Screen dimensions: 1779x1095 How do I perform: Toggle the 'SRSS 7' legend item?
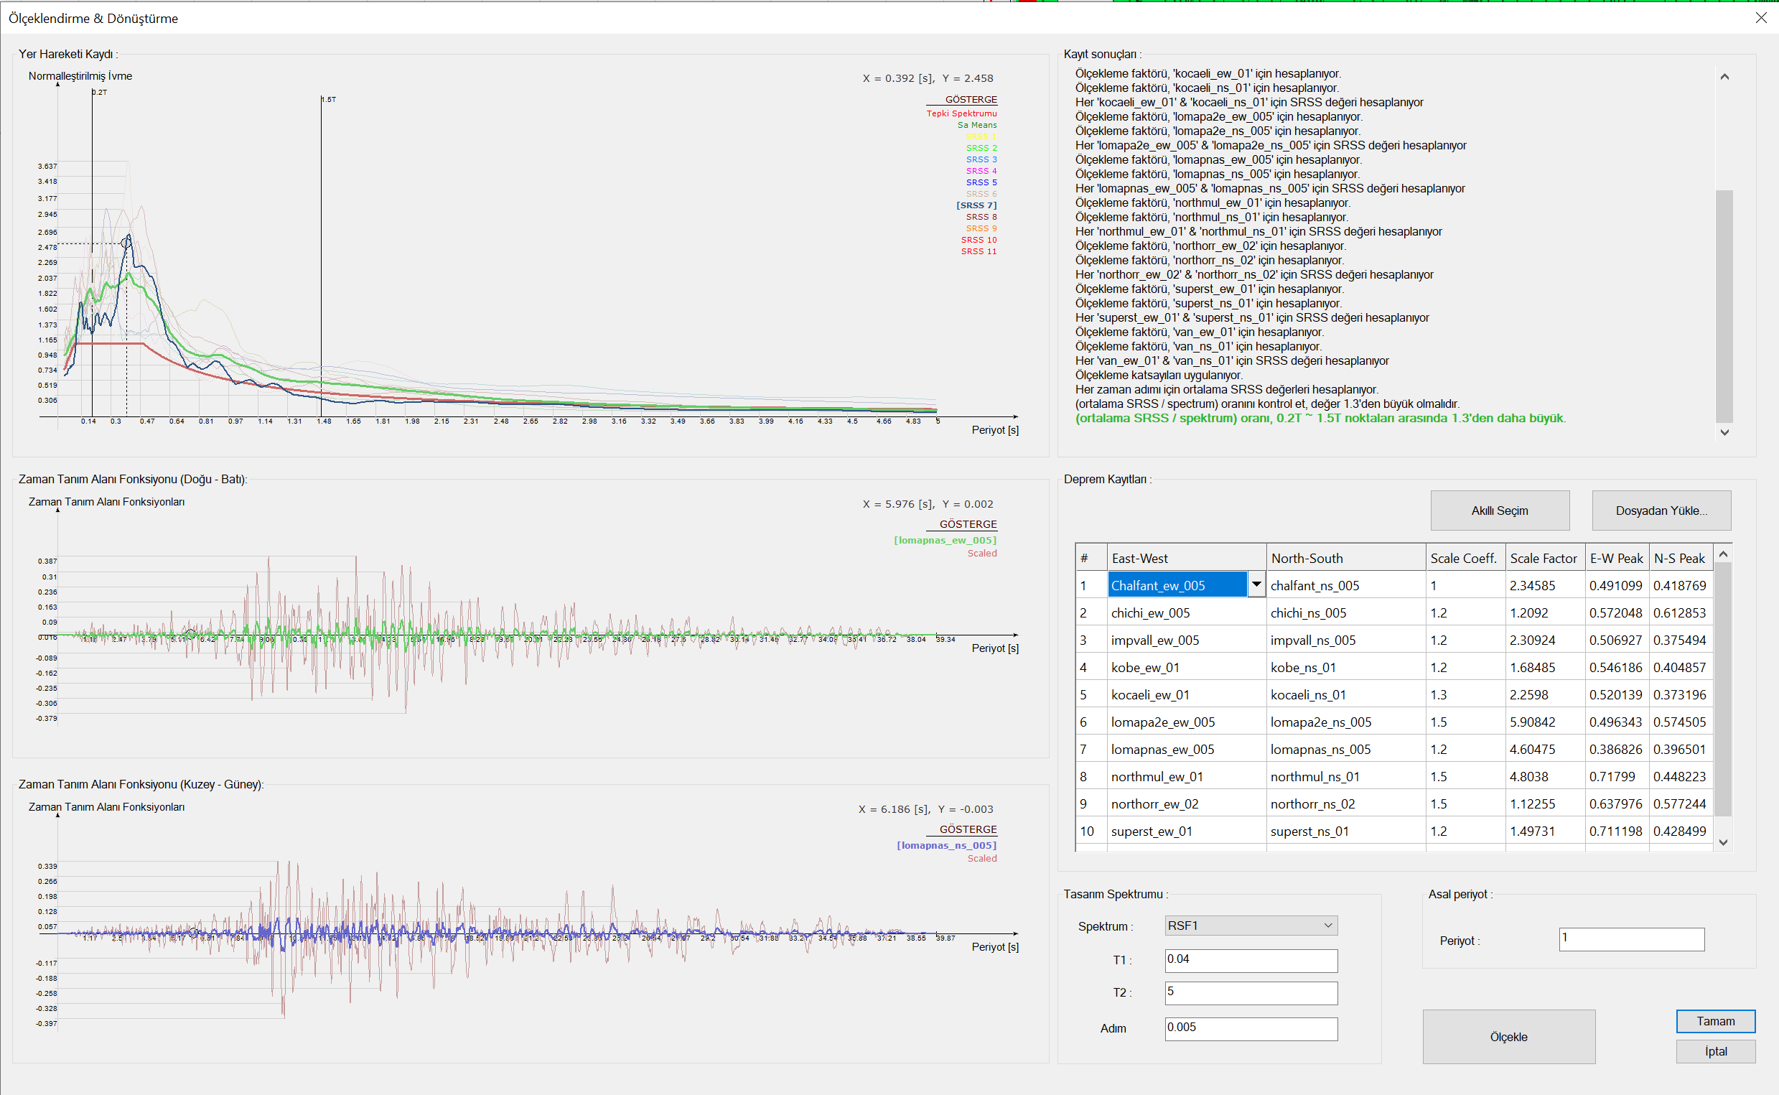978,205
